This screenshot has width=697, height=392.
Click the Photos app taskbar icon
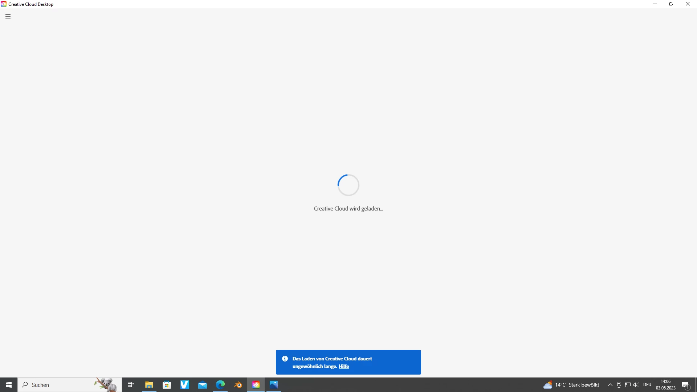click(274, 385)
